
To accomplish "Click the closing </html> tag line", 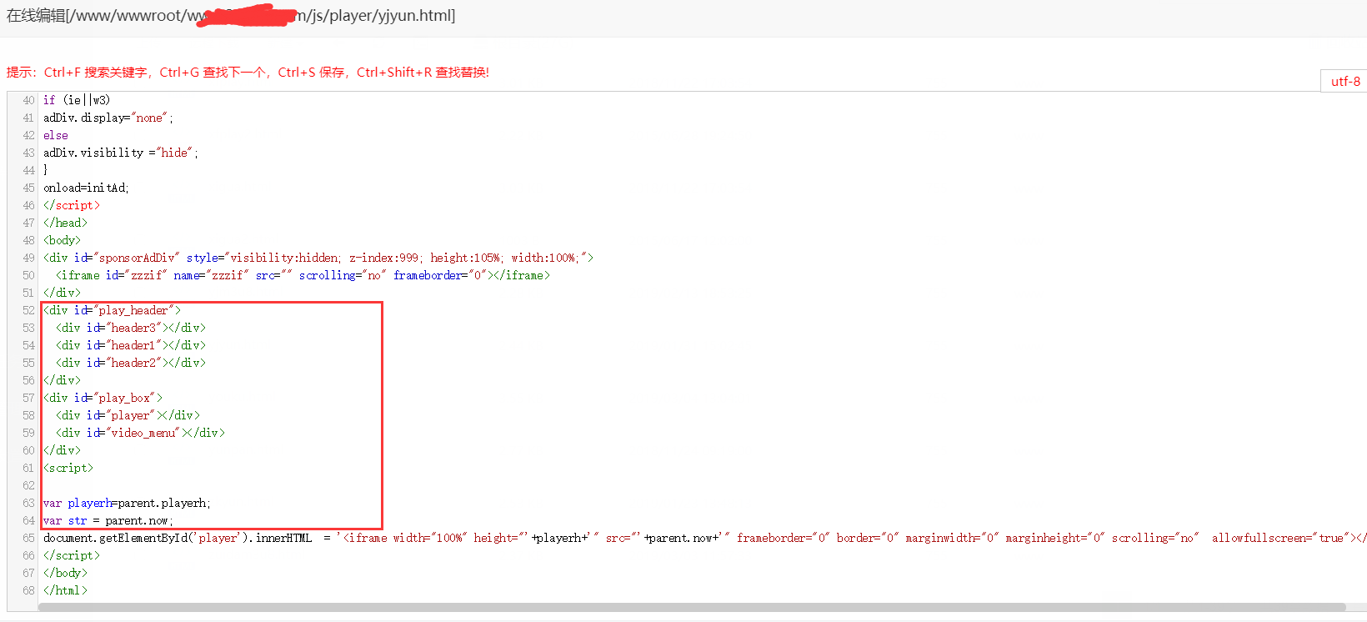I will tap(65, 590).
